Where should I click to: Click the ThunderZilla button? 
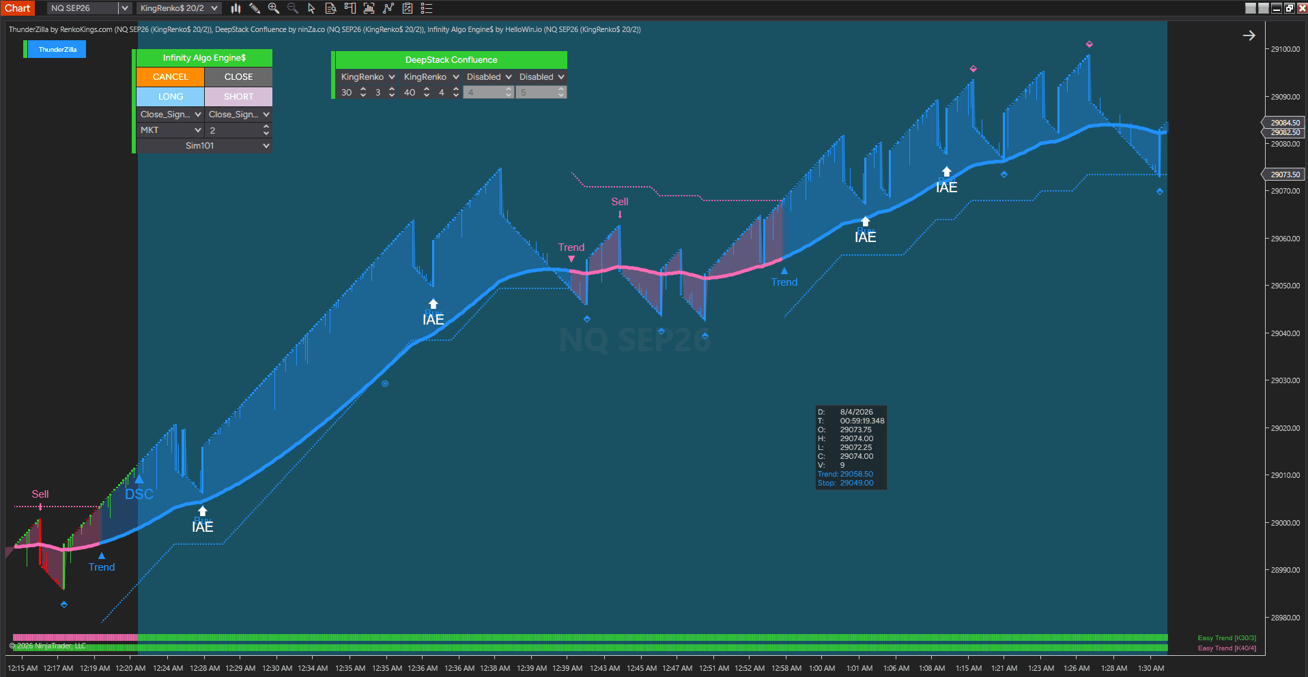click(x=57, y=50)
